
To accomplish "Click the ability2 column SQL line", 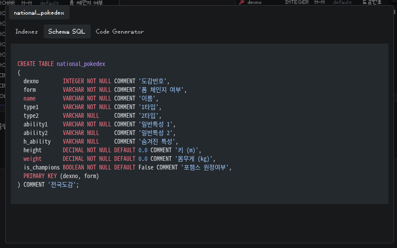I will pos(99,133).
